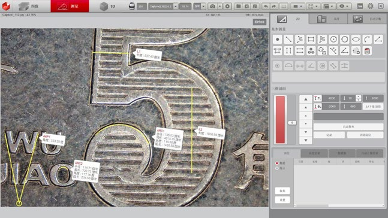Switch to the 3D mode tab
The image size is (388, 218).
[x=108, y=6]
